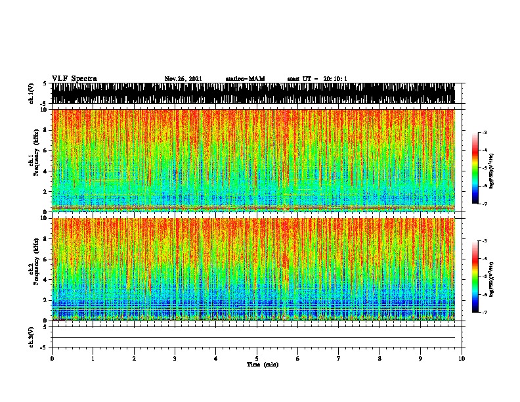Click the time axis tick '0'

[52, 359]
